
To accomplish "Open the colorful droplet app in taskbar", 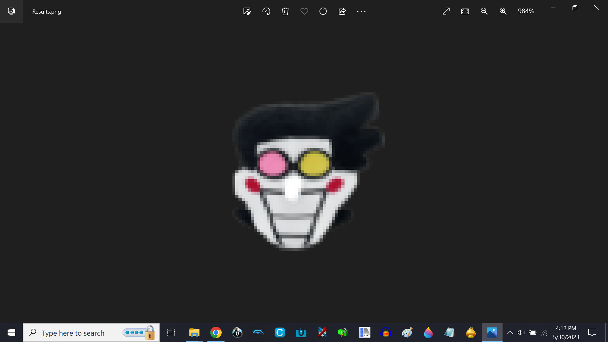I will tap(428, 332).
